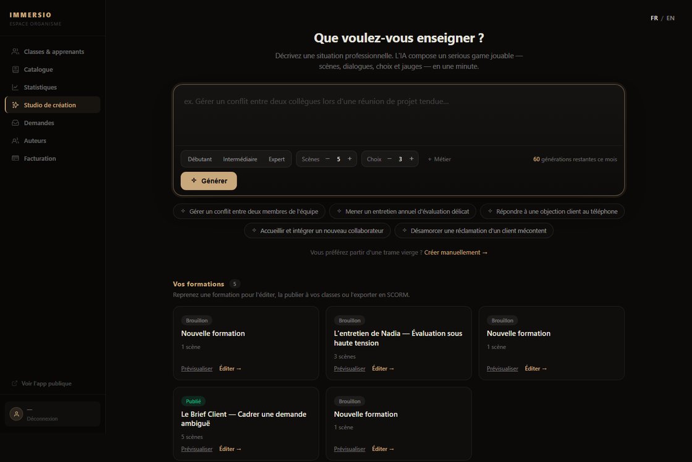Screen dimensions: 692x462
Task: Pick the 'Accueillir et intégrer un nouveau collaborateur' suggestion
Action: coord(318,231)
